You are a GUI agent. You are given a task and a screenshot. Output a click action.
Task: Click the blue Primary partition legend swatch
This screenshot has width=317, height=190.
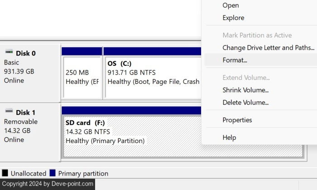(x=53, y=173)
